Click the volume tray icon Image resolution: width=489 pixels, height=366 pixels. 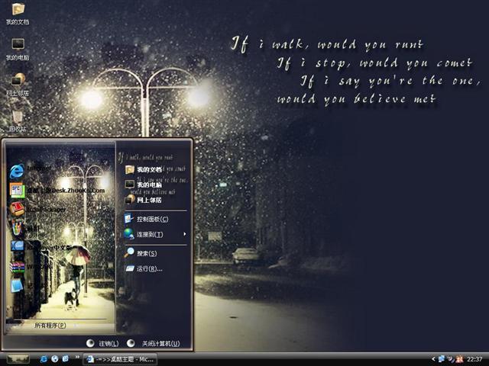click(x=450, y=359)
